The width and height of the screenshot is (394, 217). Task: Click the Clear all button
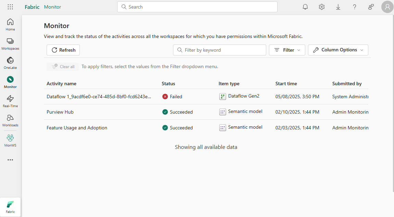coord(62,66)
